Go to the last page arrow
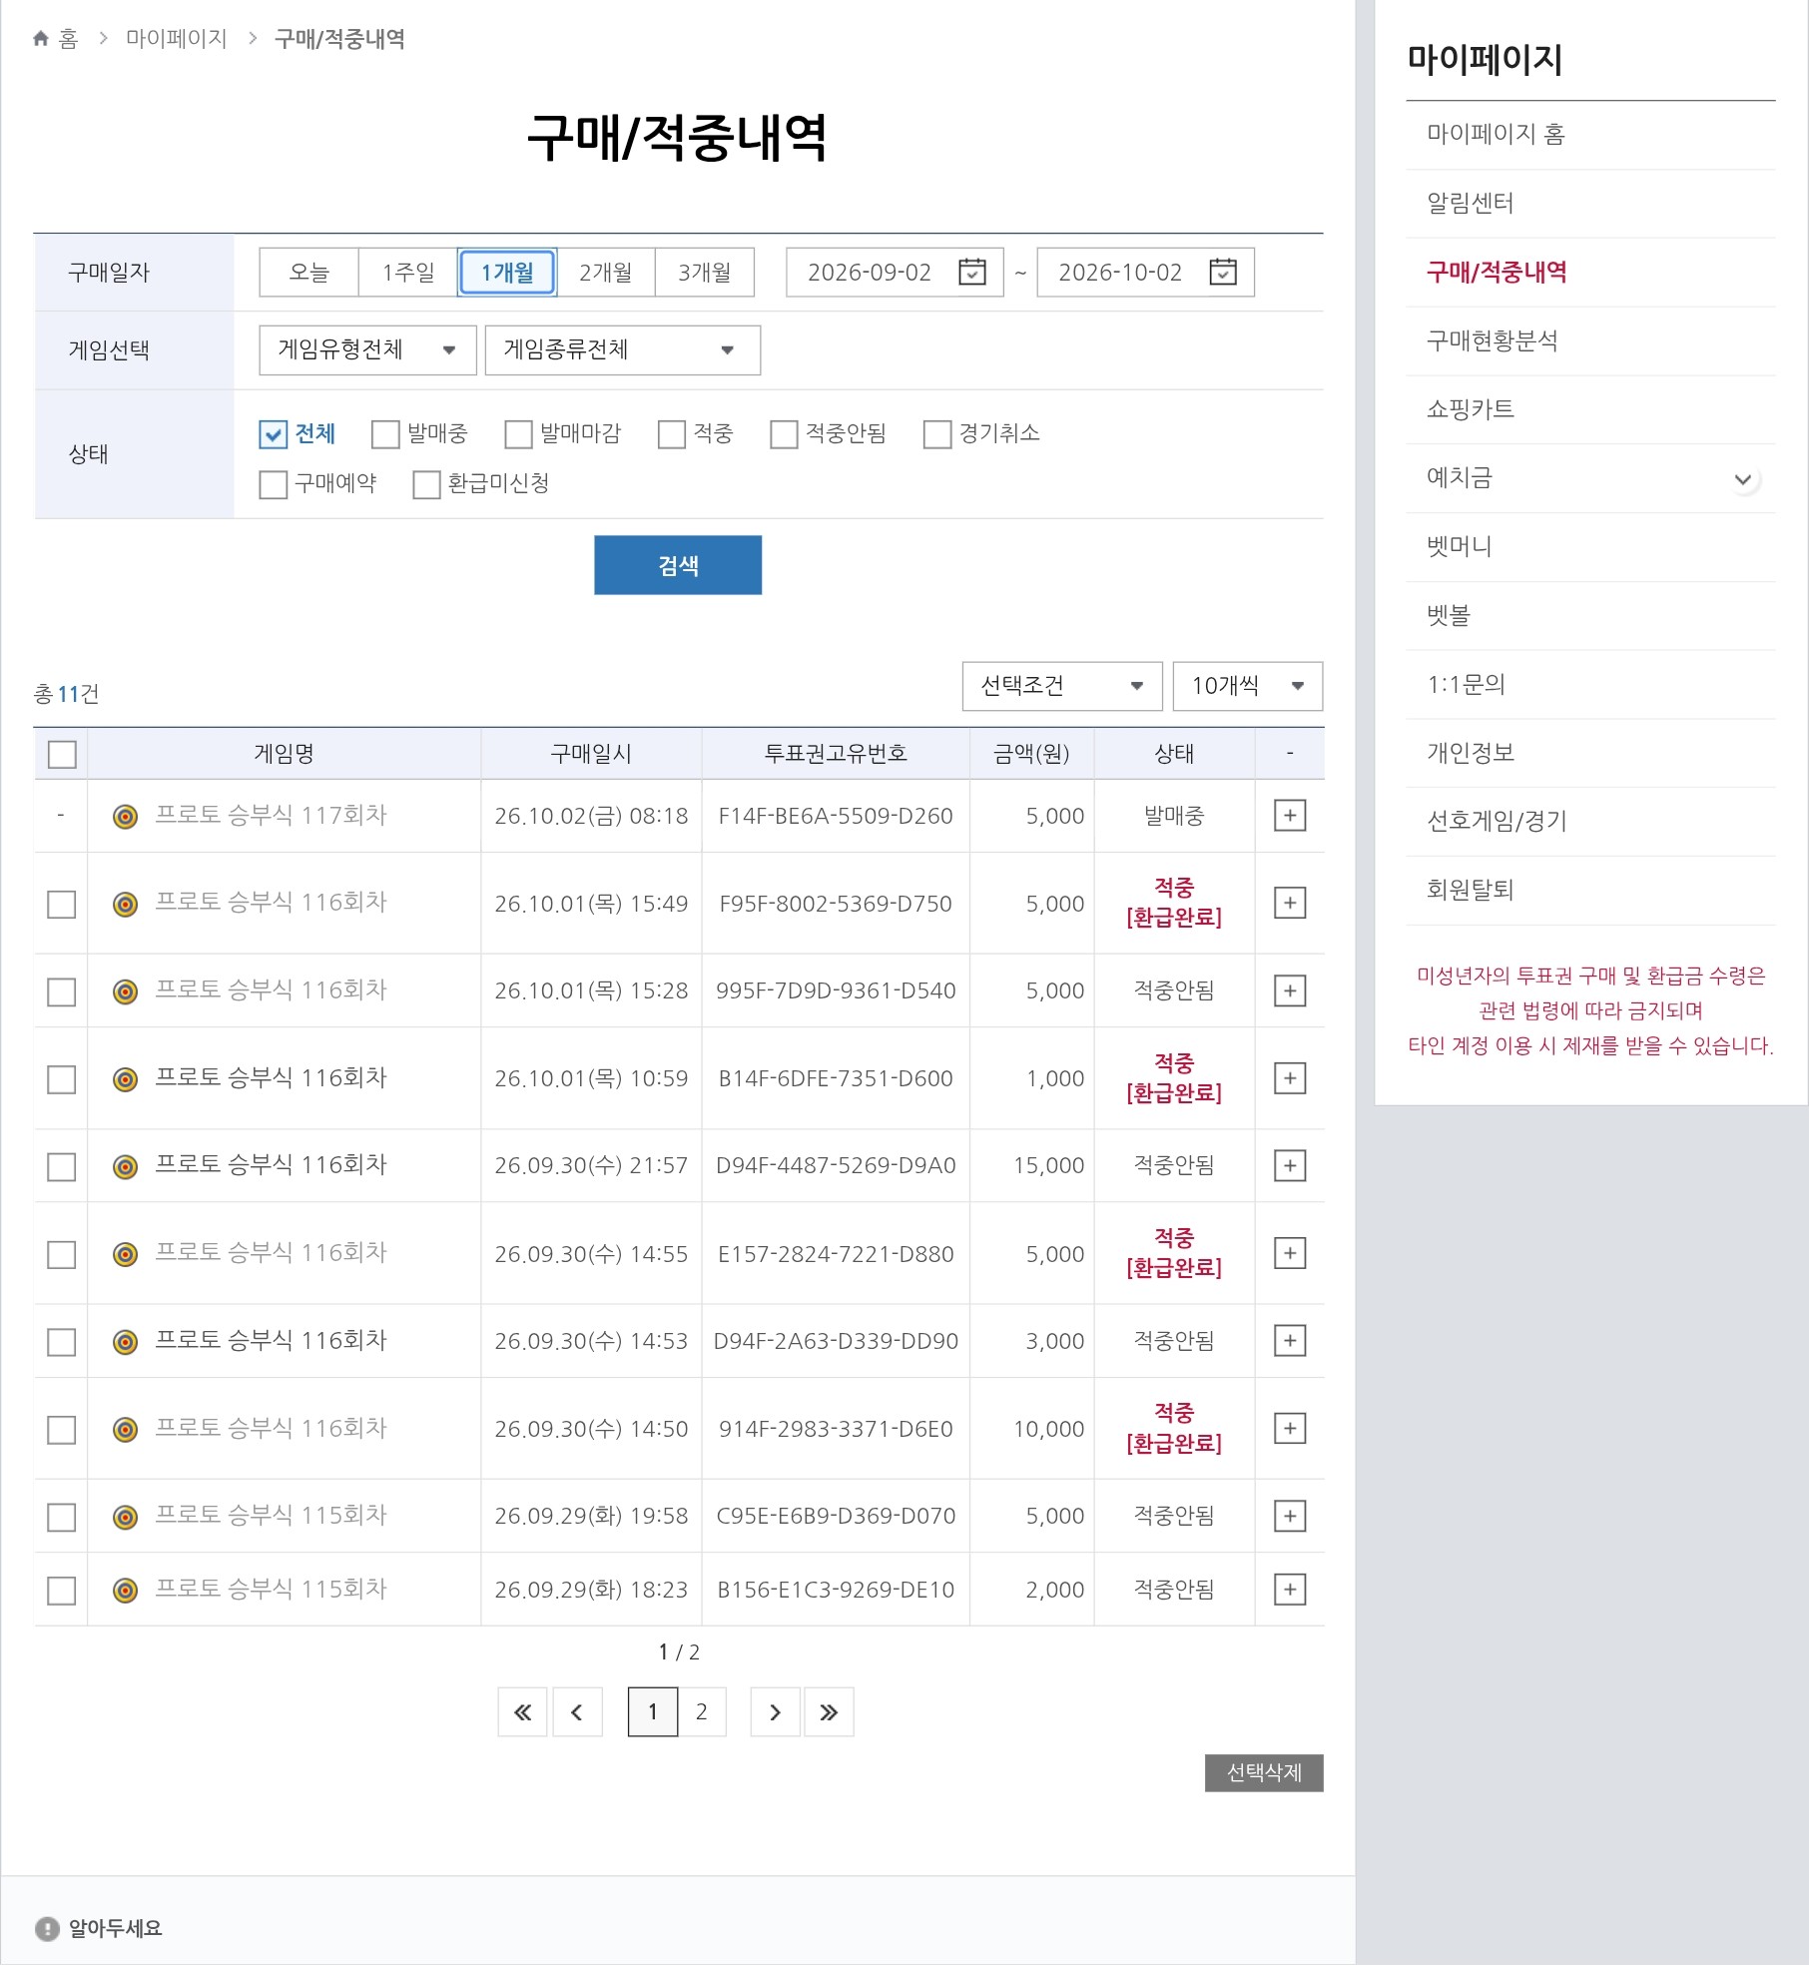This screenshot has width=1809, height=1965. (829, 1712)
